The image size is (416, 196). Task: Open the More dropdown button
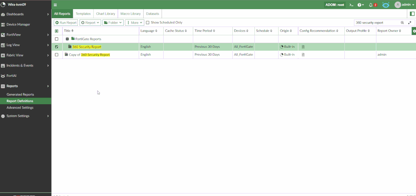(x=135, y=23)
